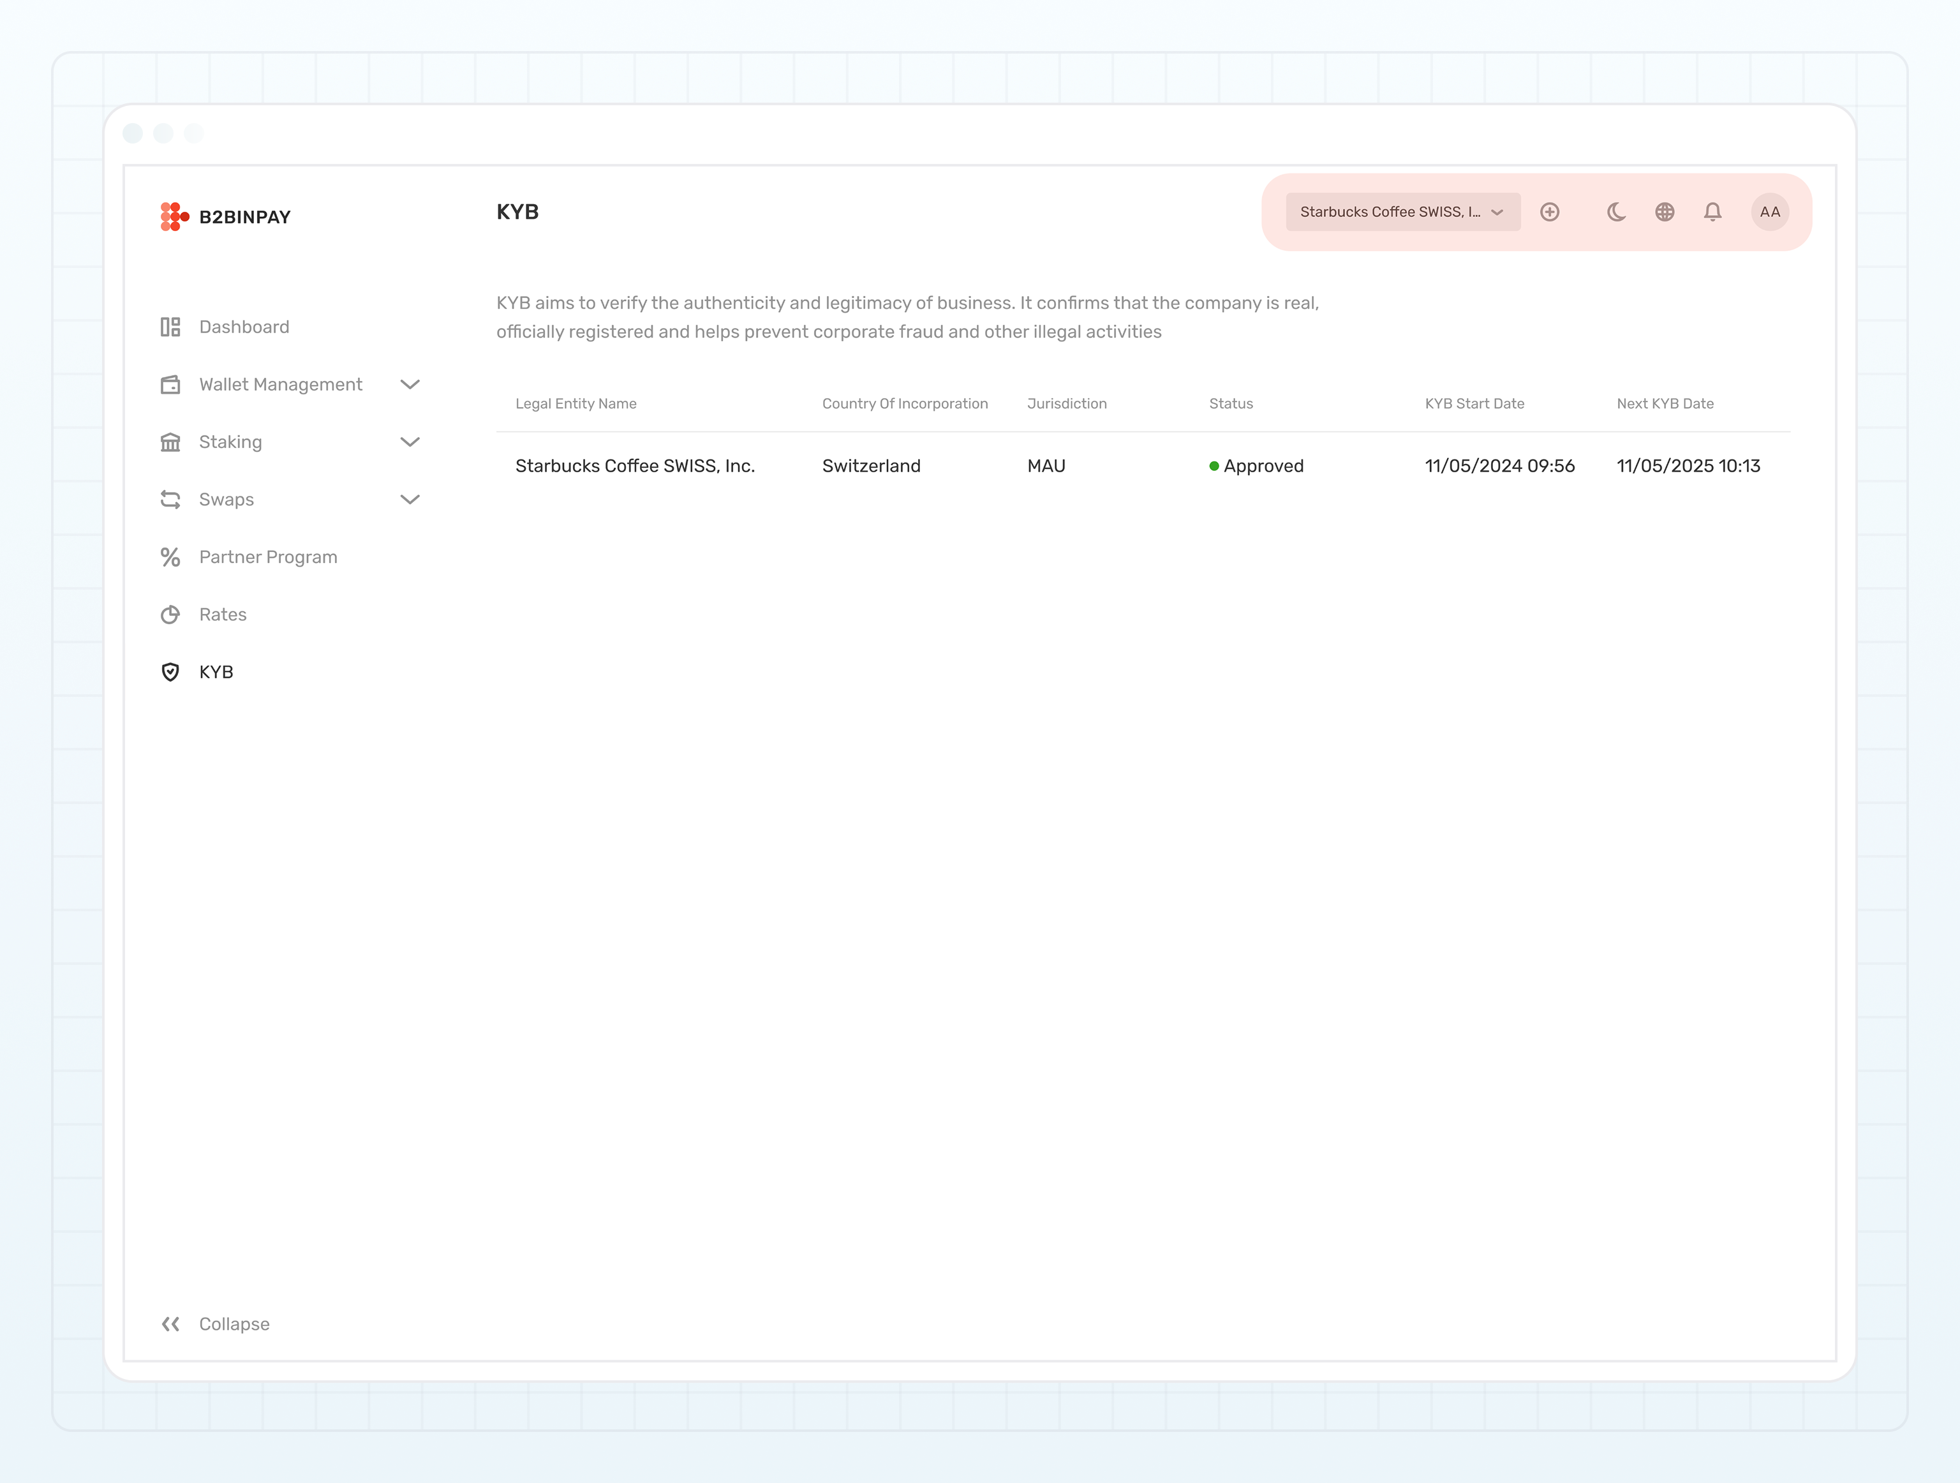Sort by Status column header
Screen dimensions: 1960x1483
click(1230, 403)
